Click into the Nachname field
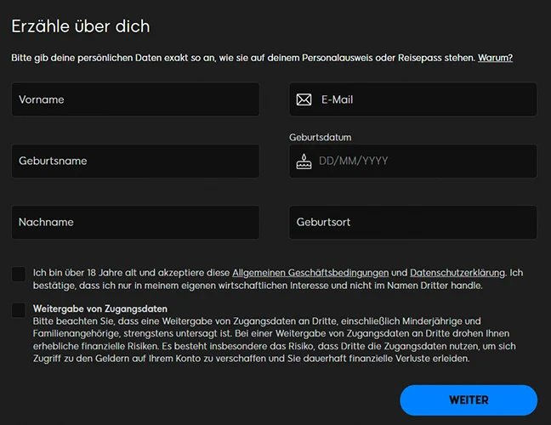Image resolution: width=551 pixels, height=425 pixels. (x=135, y=222)
